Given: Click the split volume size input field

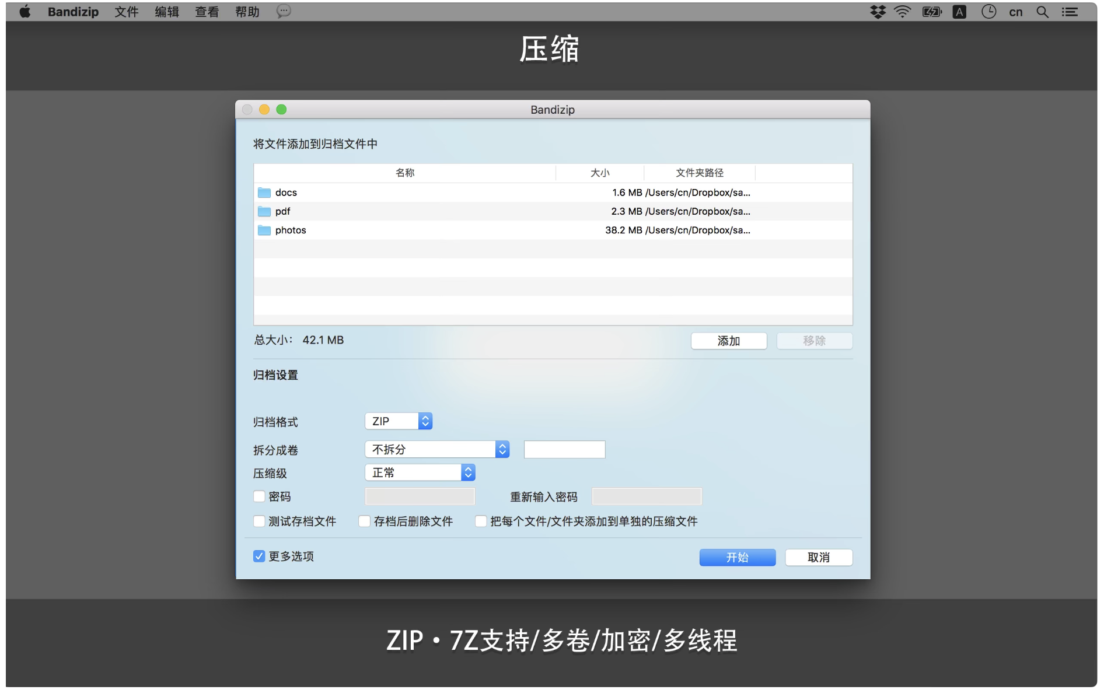Looking at the screenshot, I should tap(564, 449).
